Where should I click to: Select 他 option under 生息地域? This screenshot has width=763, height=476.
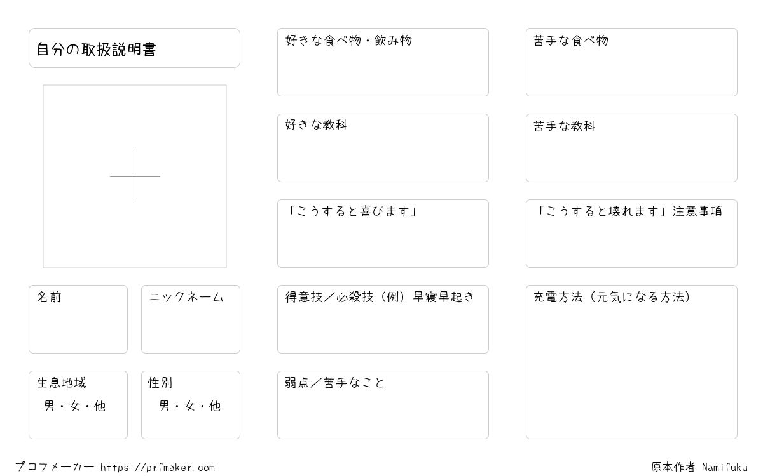[100, 406]
